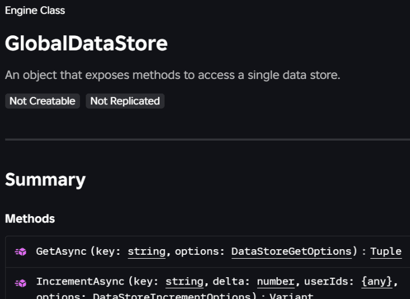Click the Not Creatable tag
Viewport: 410px width, 299px height.
click(43, 101)
